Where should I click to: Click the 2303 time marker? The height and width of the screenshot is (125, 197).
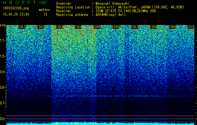(59, 27)
